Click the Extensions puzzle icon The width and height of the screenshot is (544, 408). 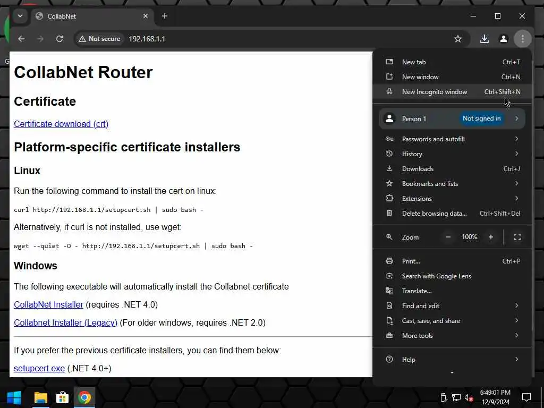[x=389, y=199]
